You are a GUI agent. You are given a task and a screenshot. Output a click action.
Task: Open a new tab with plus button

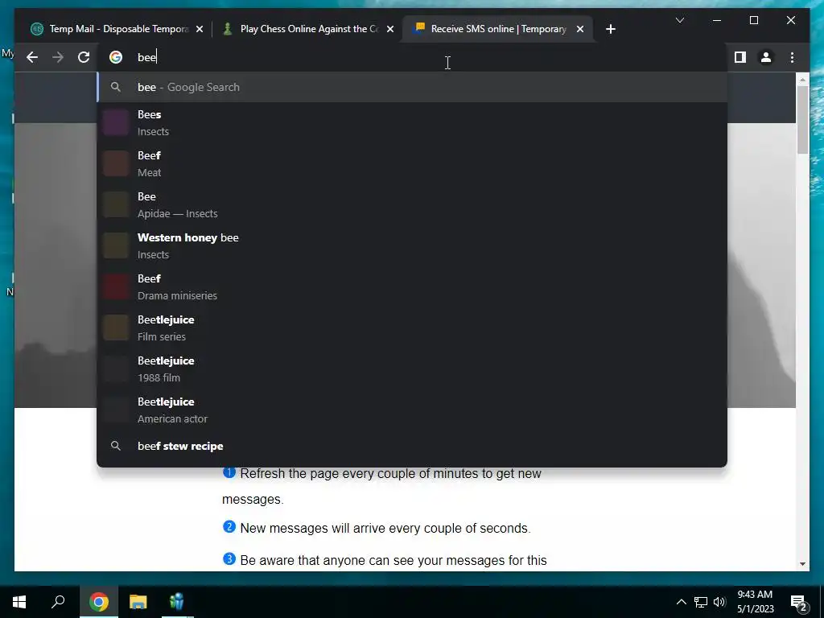click(x=610, y=29)
